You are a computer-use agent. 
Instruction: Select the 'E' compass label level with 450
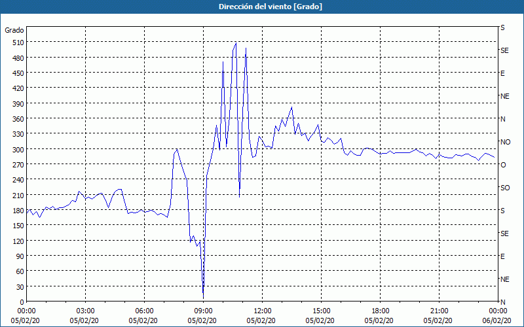[502, 73]
